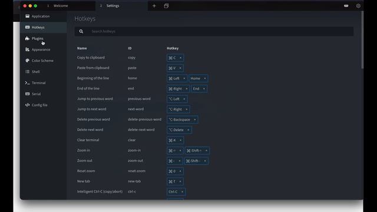
Task: Open the Shell settings section
Action: point(43,72)
